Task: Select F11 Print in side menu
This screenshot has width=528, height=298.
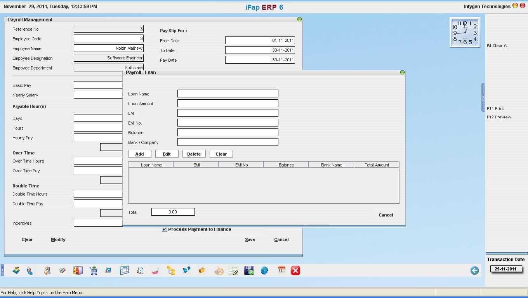Action: tap(495, 109)
